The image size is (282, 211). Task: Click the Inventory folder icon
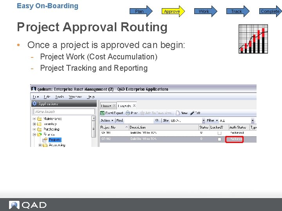click(x=39, y=124)
